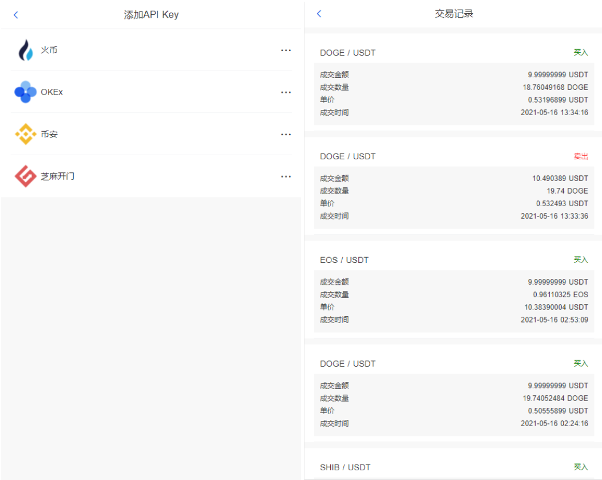This screenshot has height=480, width=602.
Task: Go back from the 交易记录 page
Action: pyautogui.click(x=319, y=14)
